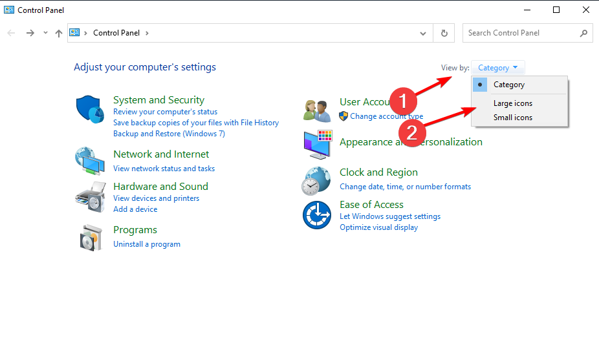Go up one folder level
Image resolution: width=599 pixels, height=363 pixels.
(x=59, y=33)
